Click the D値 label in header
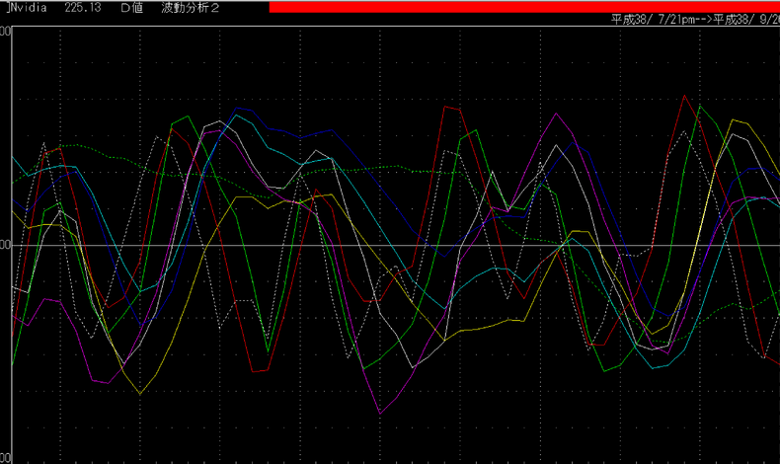 coord(132,8)
